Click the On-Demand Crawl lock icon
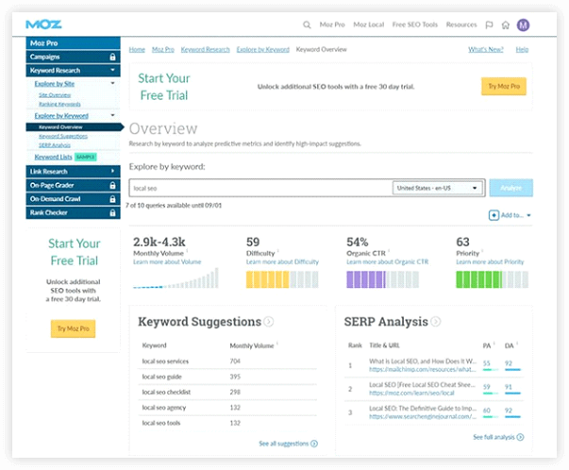The width and height of the screenshot is (569, 470). pyautogui.click(x=112, y=199)
